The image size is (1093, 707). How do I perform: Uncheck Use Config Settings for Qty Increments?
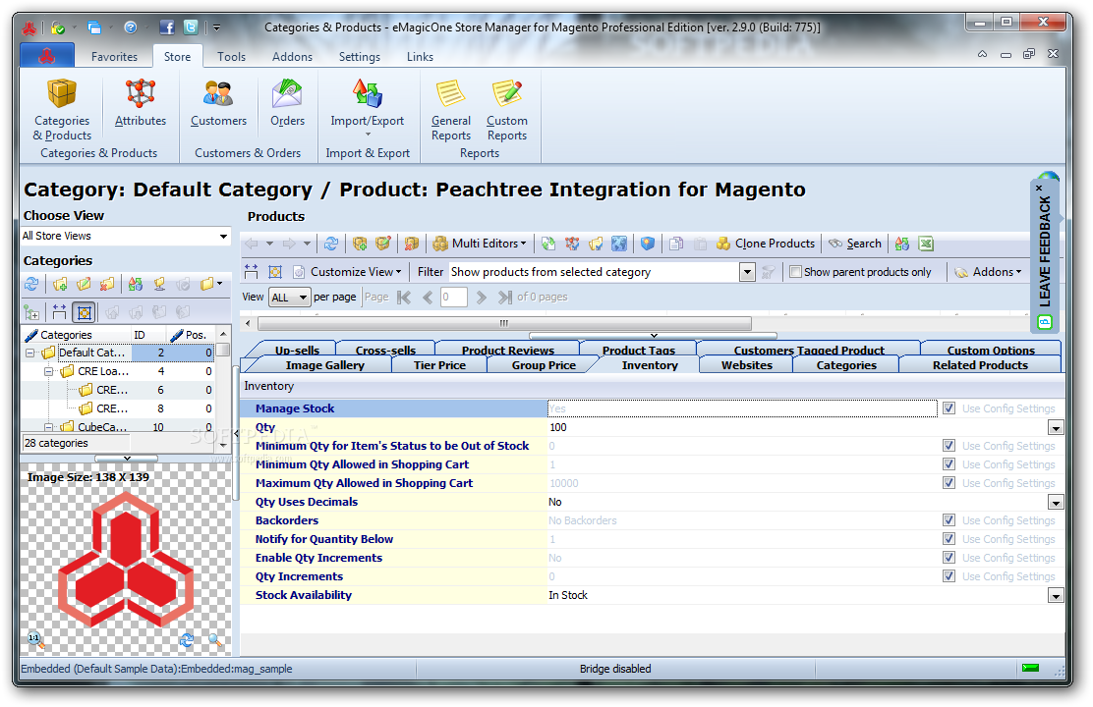coord(949,576)
